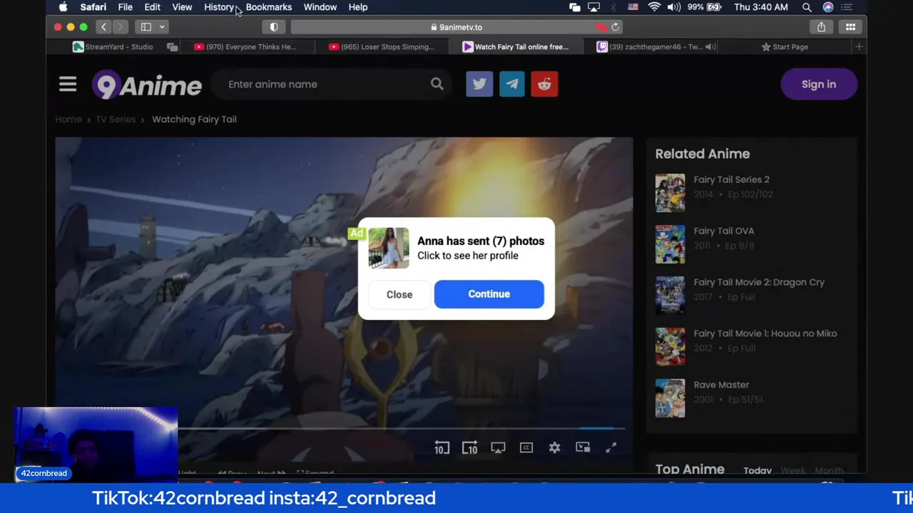The width and height of the screenshot is (913, 513).
Task: Go back in Safari
Action: tap(103, 27)
